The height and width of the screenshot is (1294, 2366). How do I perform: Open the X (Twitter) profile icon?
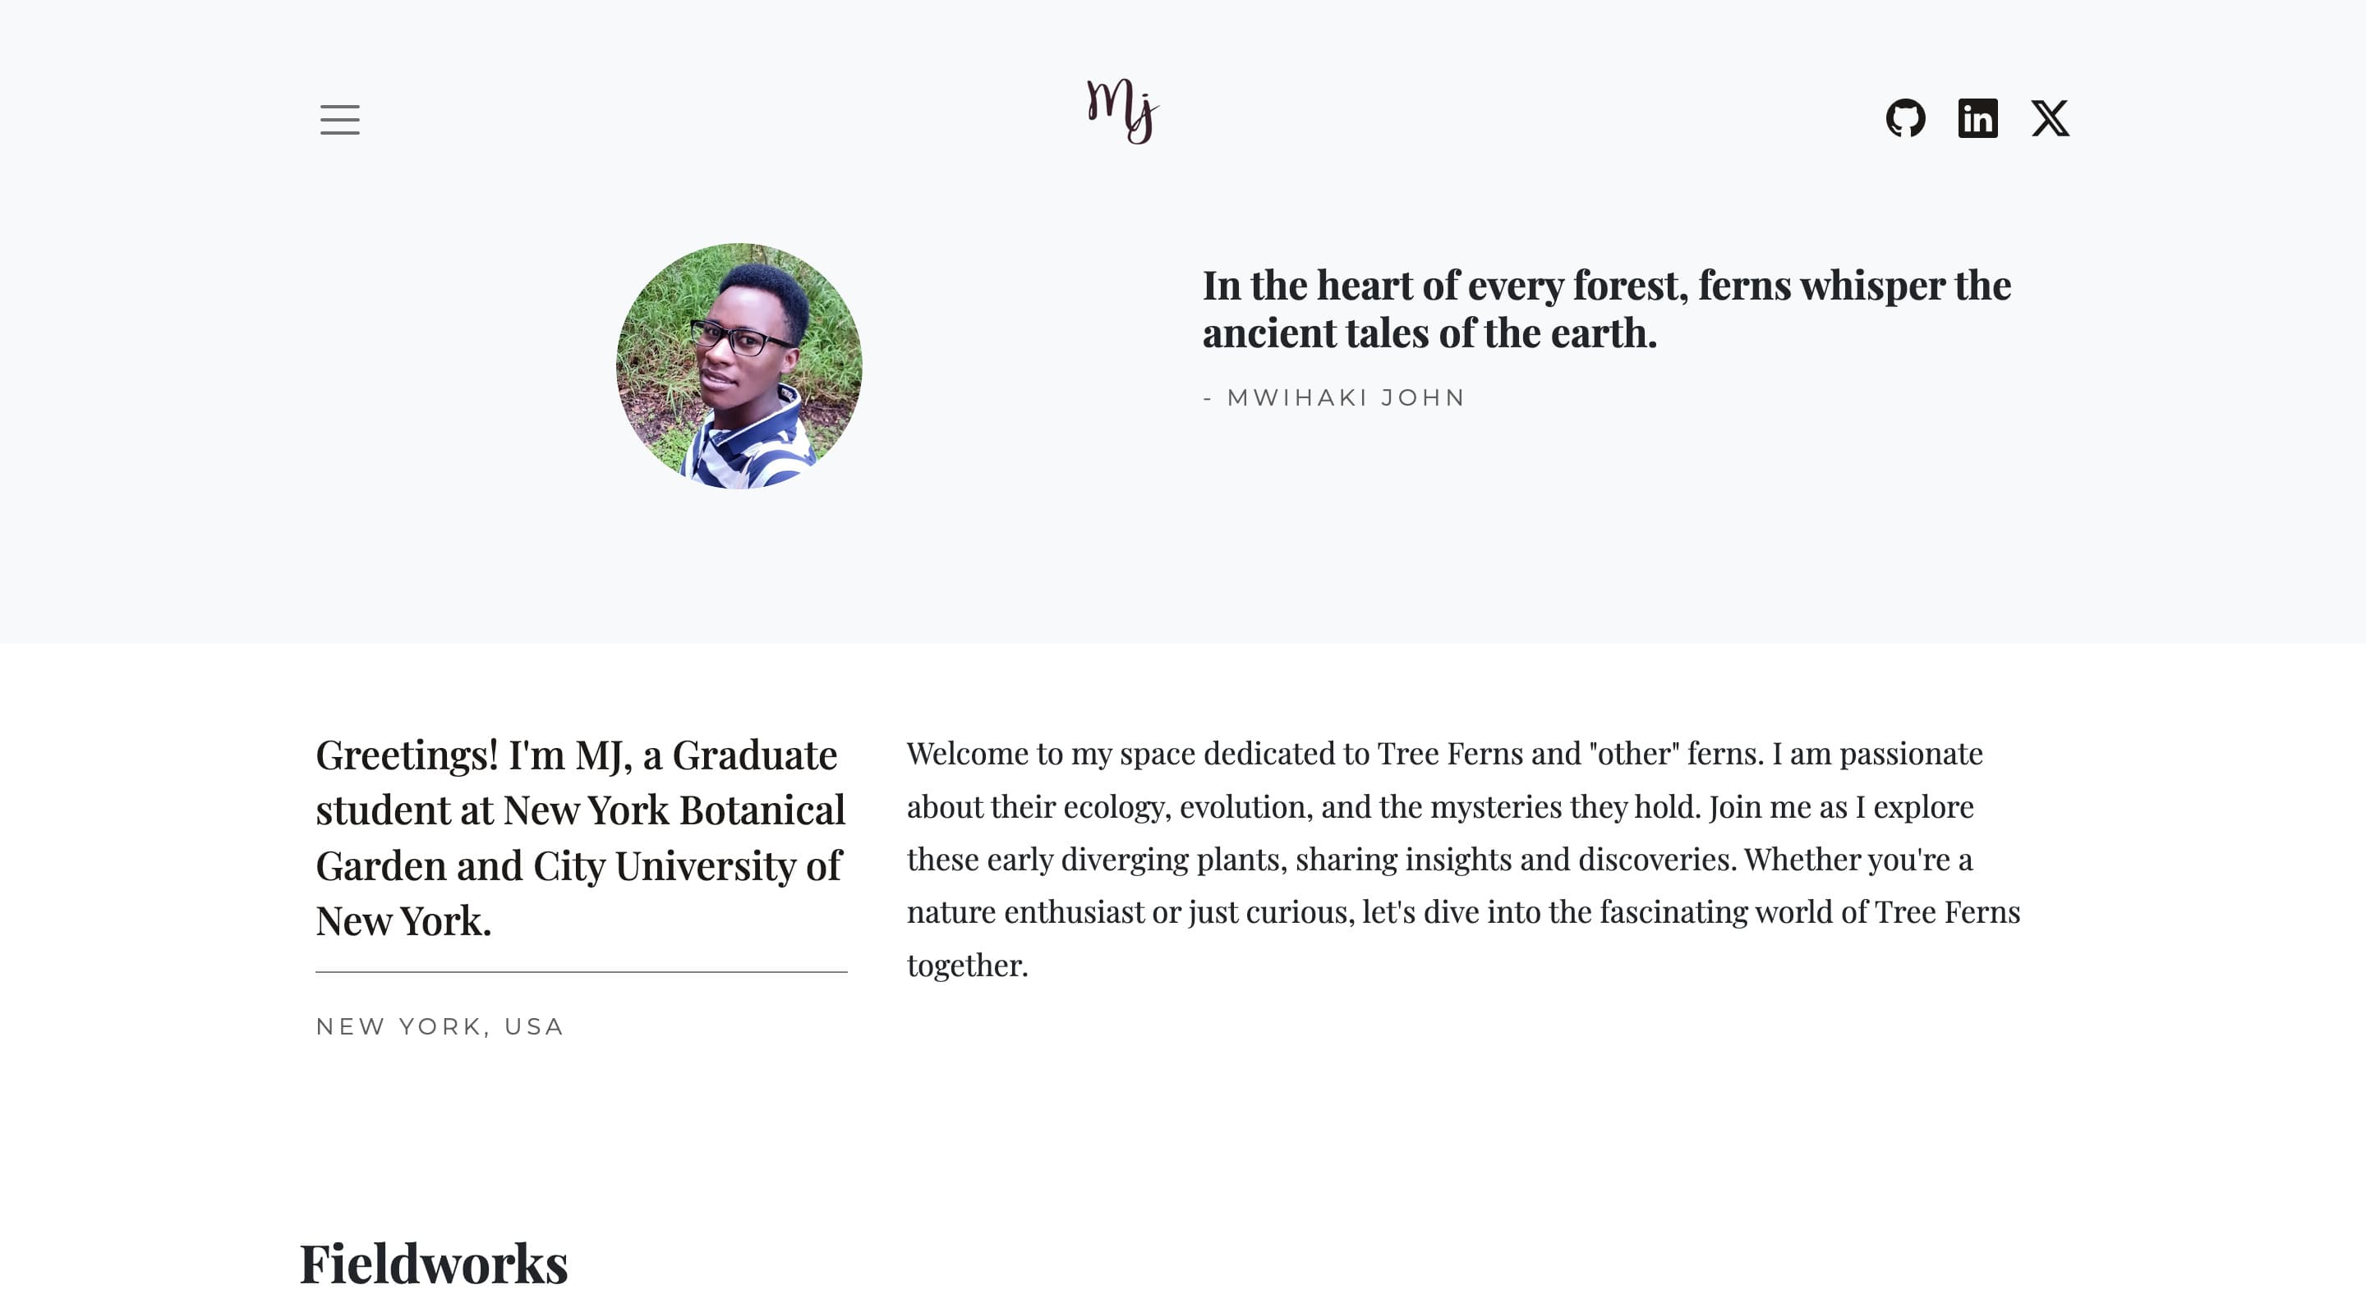(x=2049, y=118)
